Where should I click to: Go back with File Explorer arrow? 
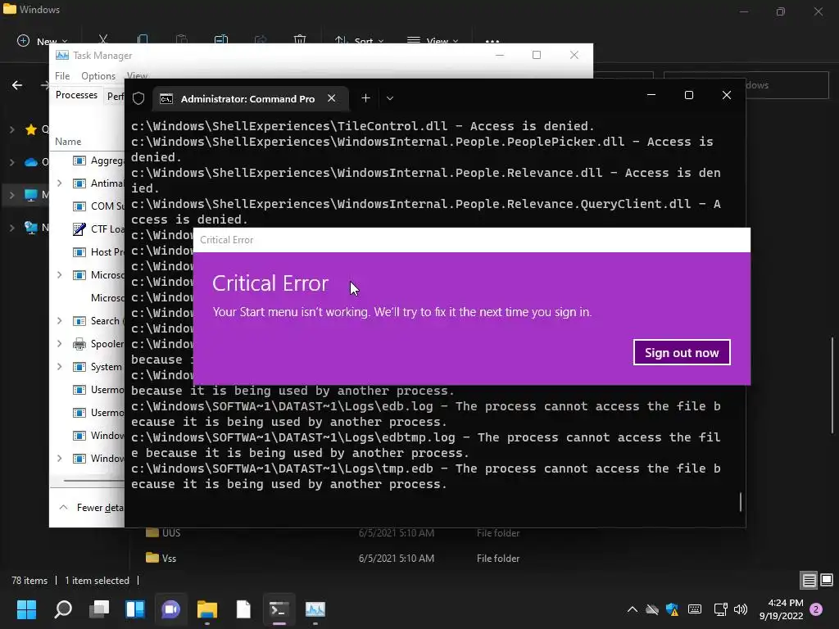click(x=17, y=85)
